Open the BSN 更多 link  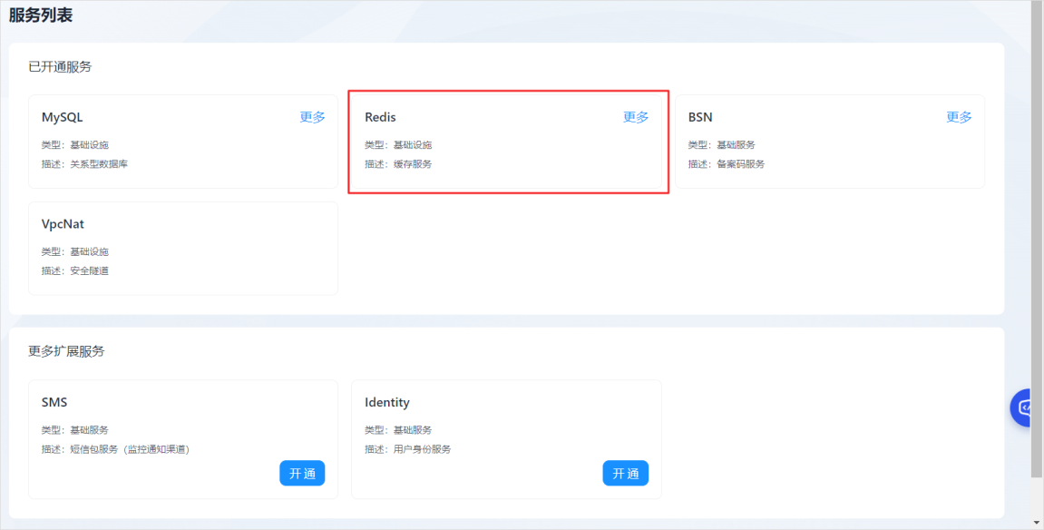coord(959,117)
